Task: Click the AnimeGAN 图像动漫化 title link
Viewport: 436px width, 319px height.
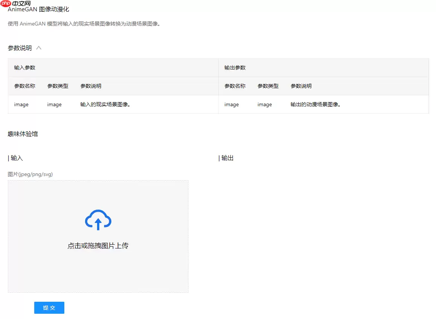Action: 38,9
